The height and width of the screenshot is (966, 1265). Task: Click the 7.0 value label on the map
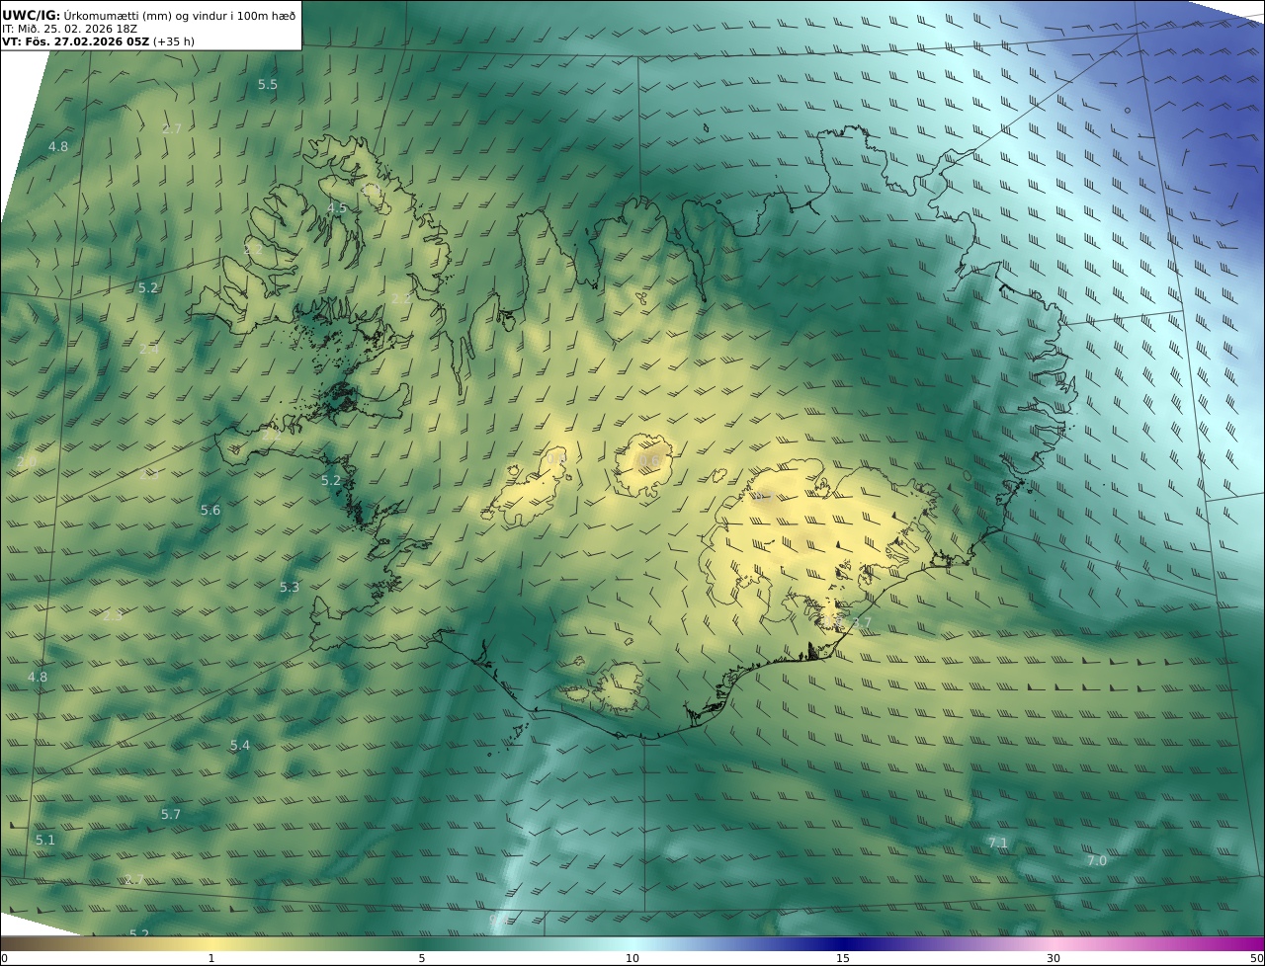click(1097, 861)
